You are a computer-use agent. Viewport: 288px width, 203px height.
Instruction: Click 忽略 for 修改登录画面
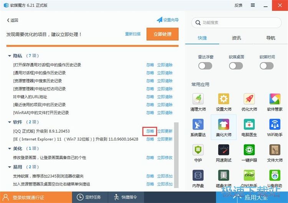click(150, 157)
